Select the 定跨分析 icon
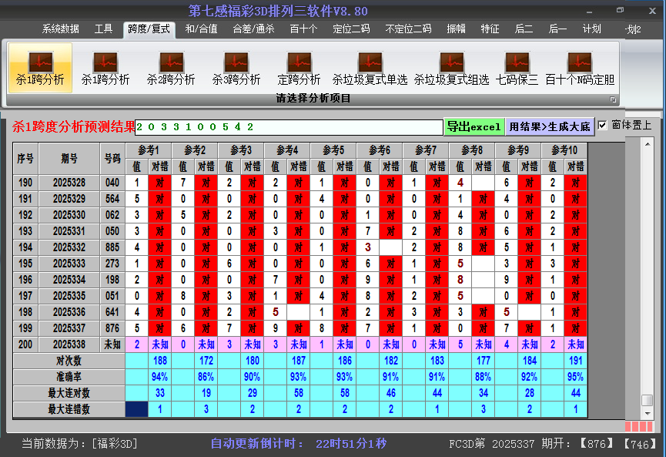The height and width of the screenshot is (457, 666). point(299,69)
